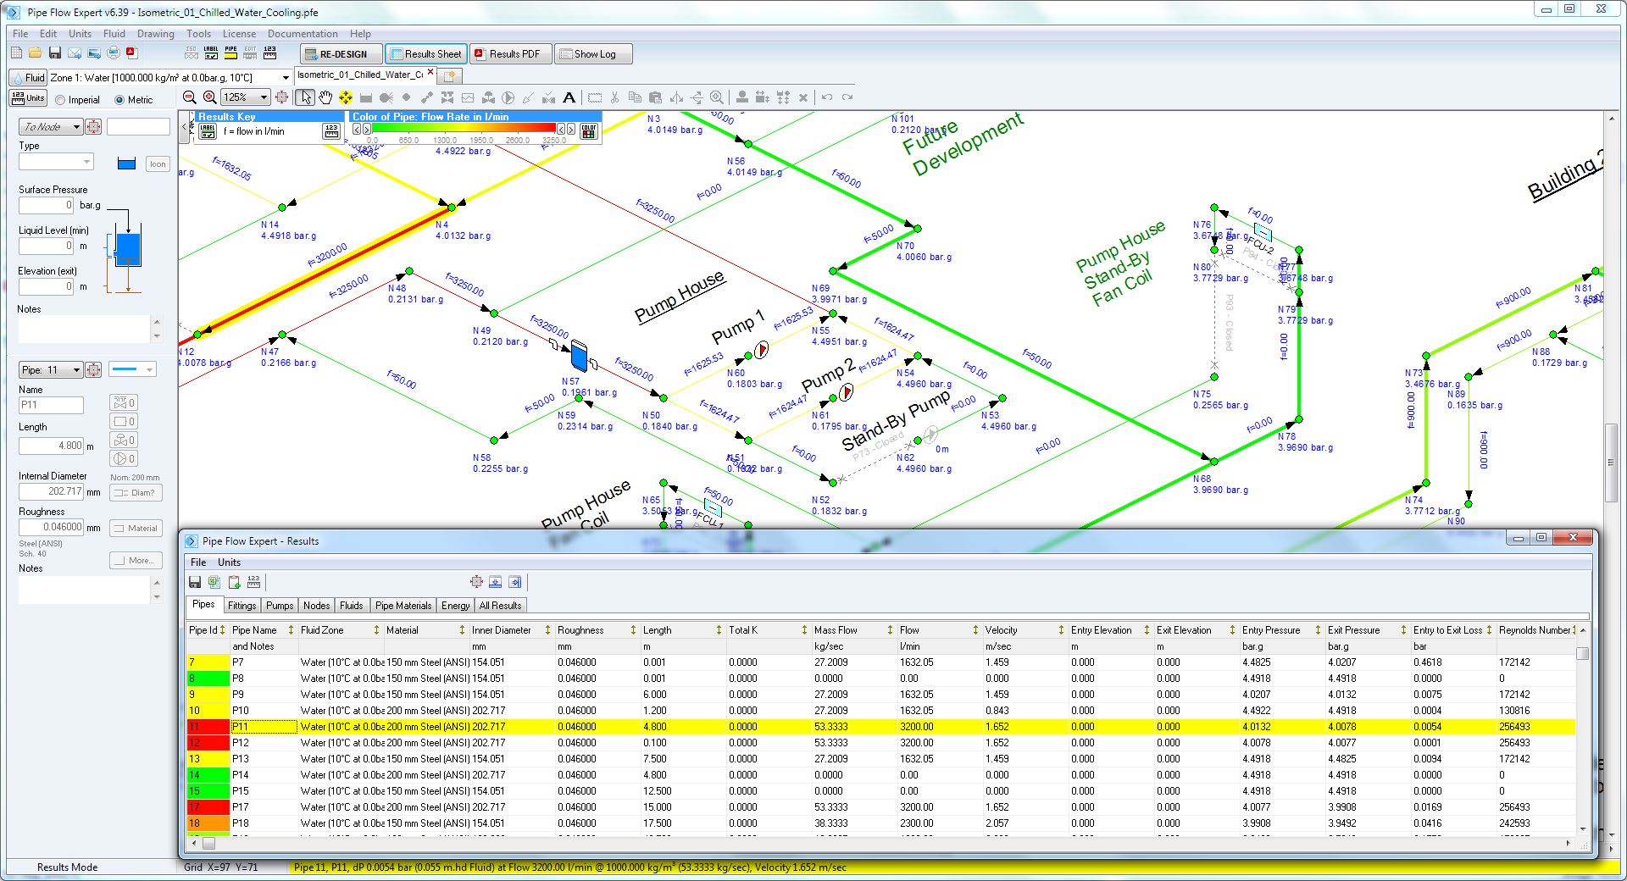The width and height of the screenshot is (1627, 881).
Task: Click the Zoom In magnifier icon
Action: [x=210, y=97]
